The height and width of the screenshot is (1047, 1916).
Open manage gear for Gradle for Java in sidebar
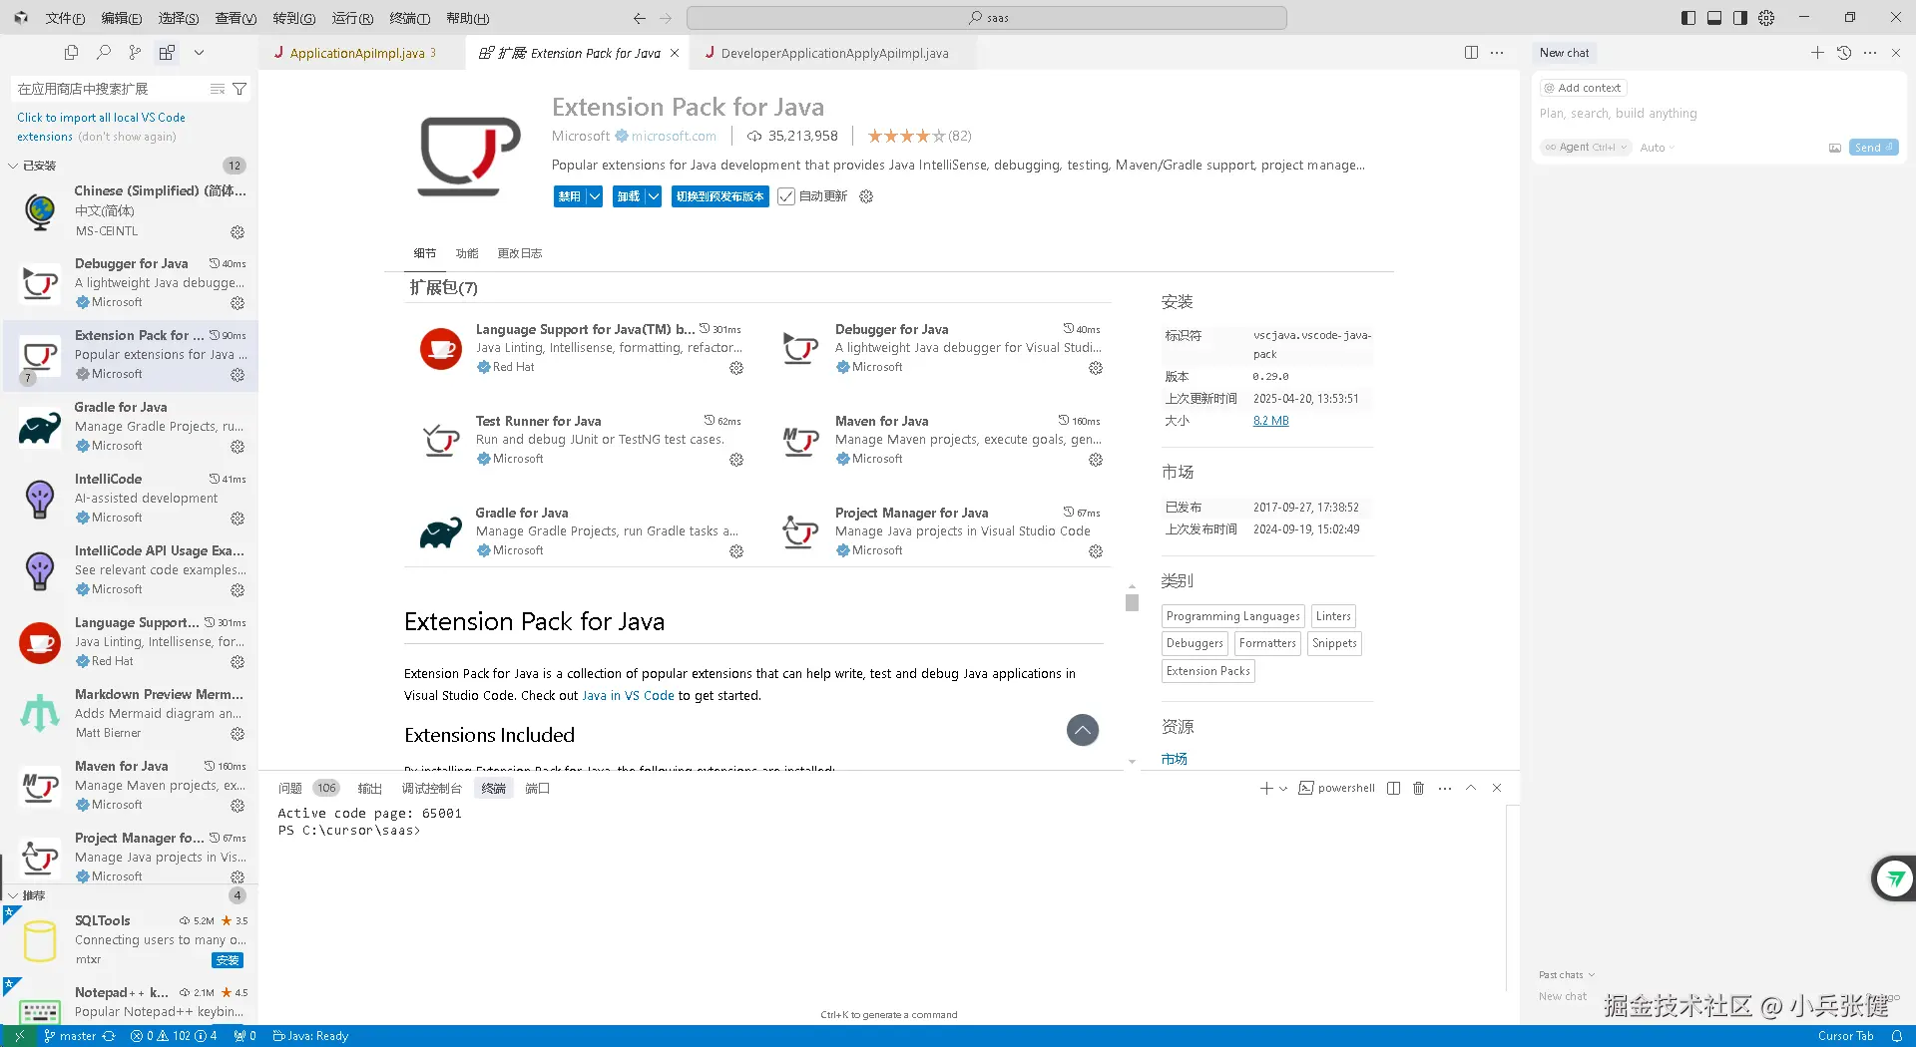click(238, 447)
